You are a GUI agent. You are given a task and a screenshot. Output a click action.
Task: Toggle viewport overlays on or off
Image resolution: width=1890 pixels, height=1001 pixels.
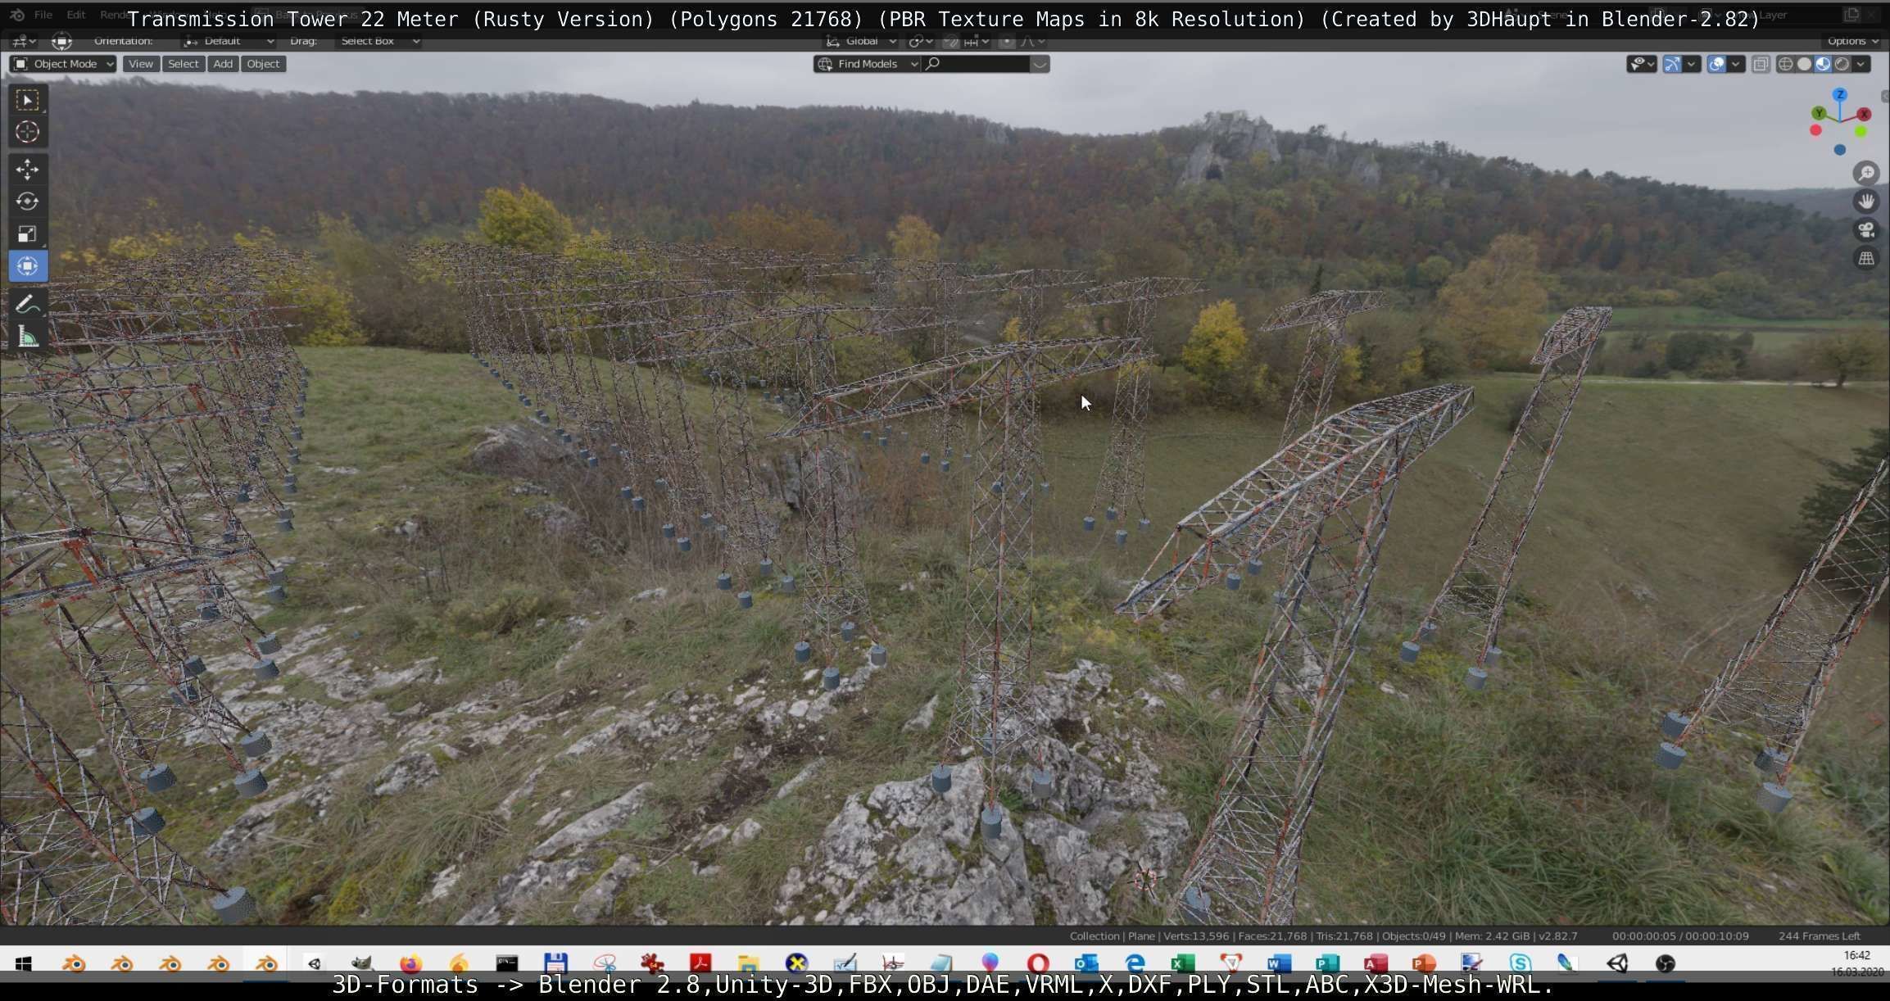click(1716, 64)
